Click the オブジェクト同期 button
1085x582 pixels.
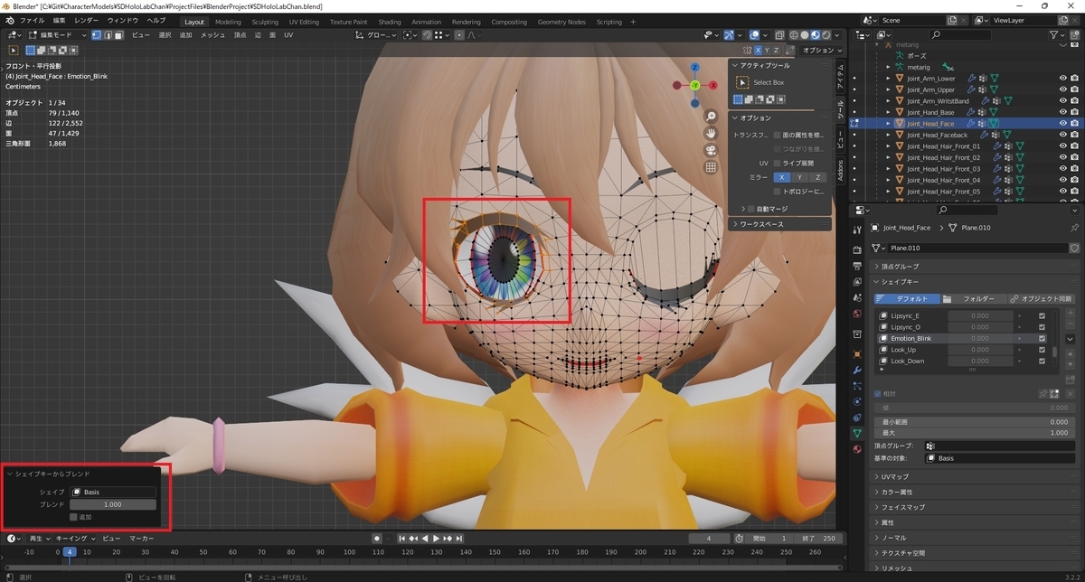[1040, 298]
